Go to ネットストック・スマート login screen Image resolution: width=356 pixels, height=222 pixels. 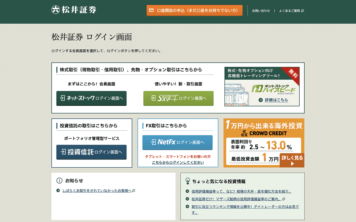(x=178, y=98)
